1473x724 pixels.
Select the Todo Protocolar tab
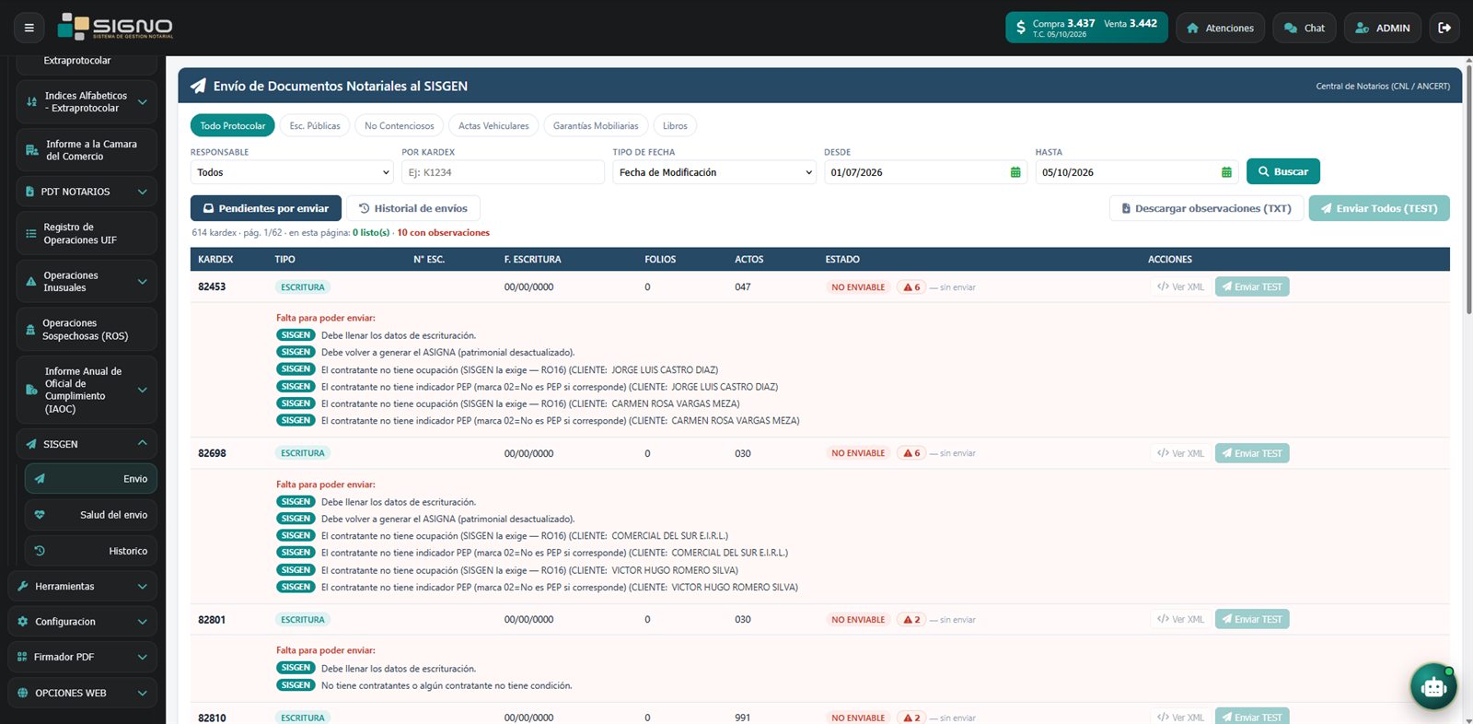tap(233, 126)
